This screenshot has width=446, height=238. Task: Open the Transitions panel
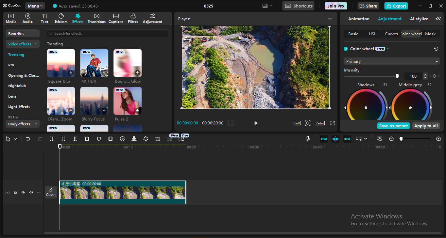click(x=96, y=18)
